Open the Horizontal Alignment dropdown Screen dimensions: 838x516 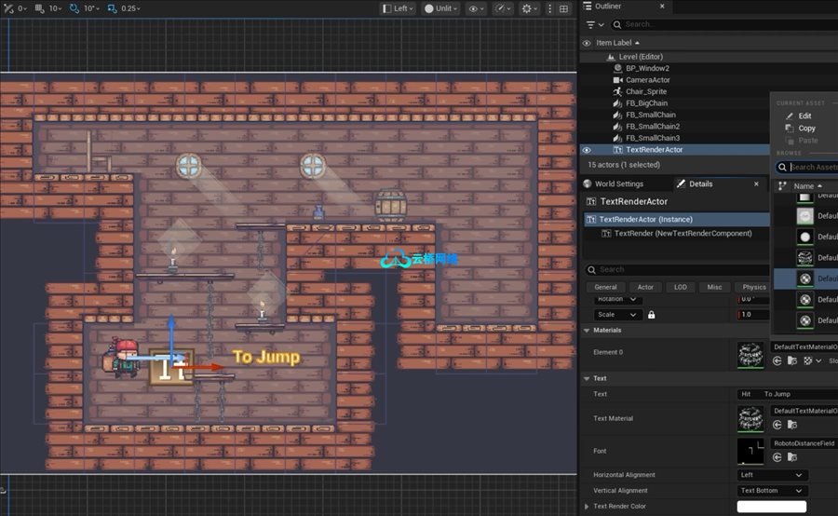click(x=772, y=475)
